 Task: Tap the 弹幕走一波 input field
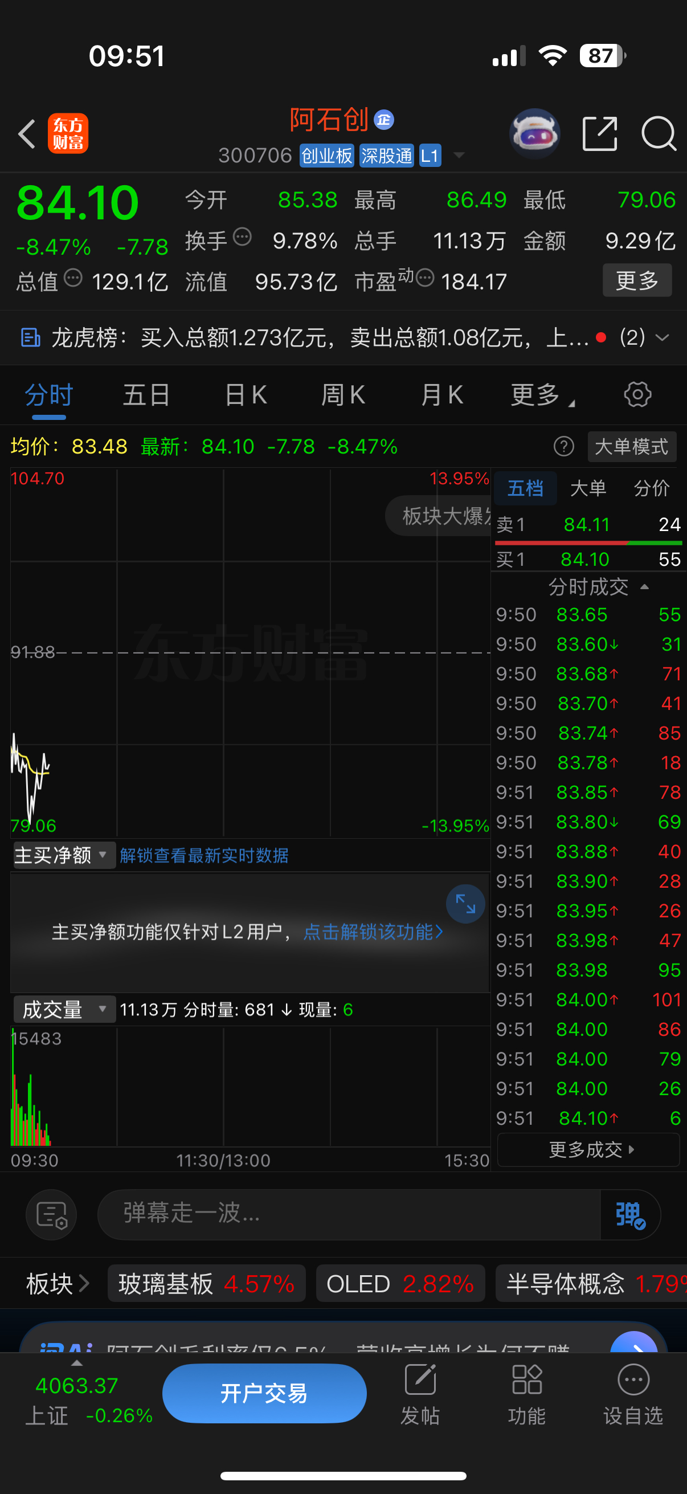click(349, 1214)
